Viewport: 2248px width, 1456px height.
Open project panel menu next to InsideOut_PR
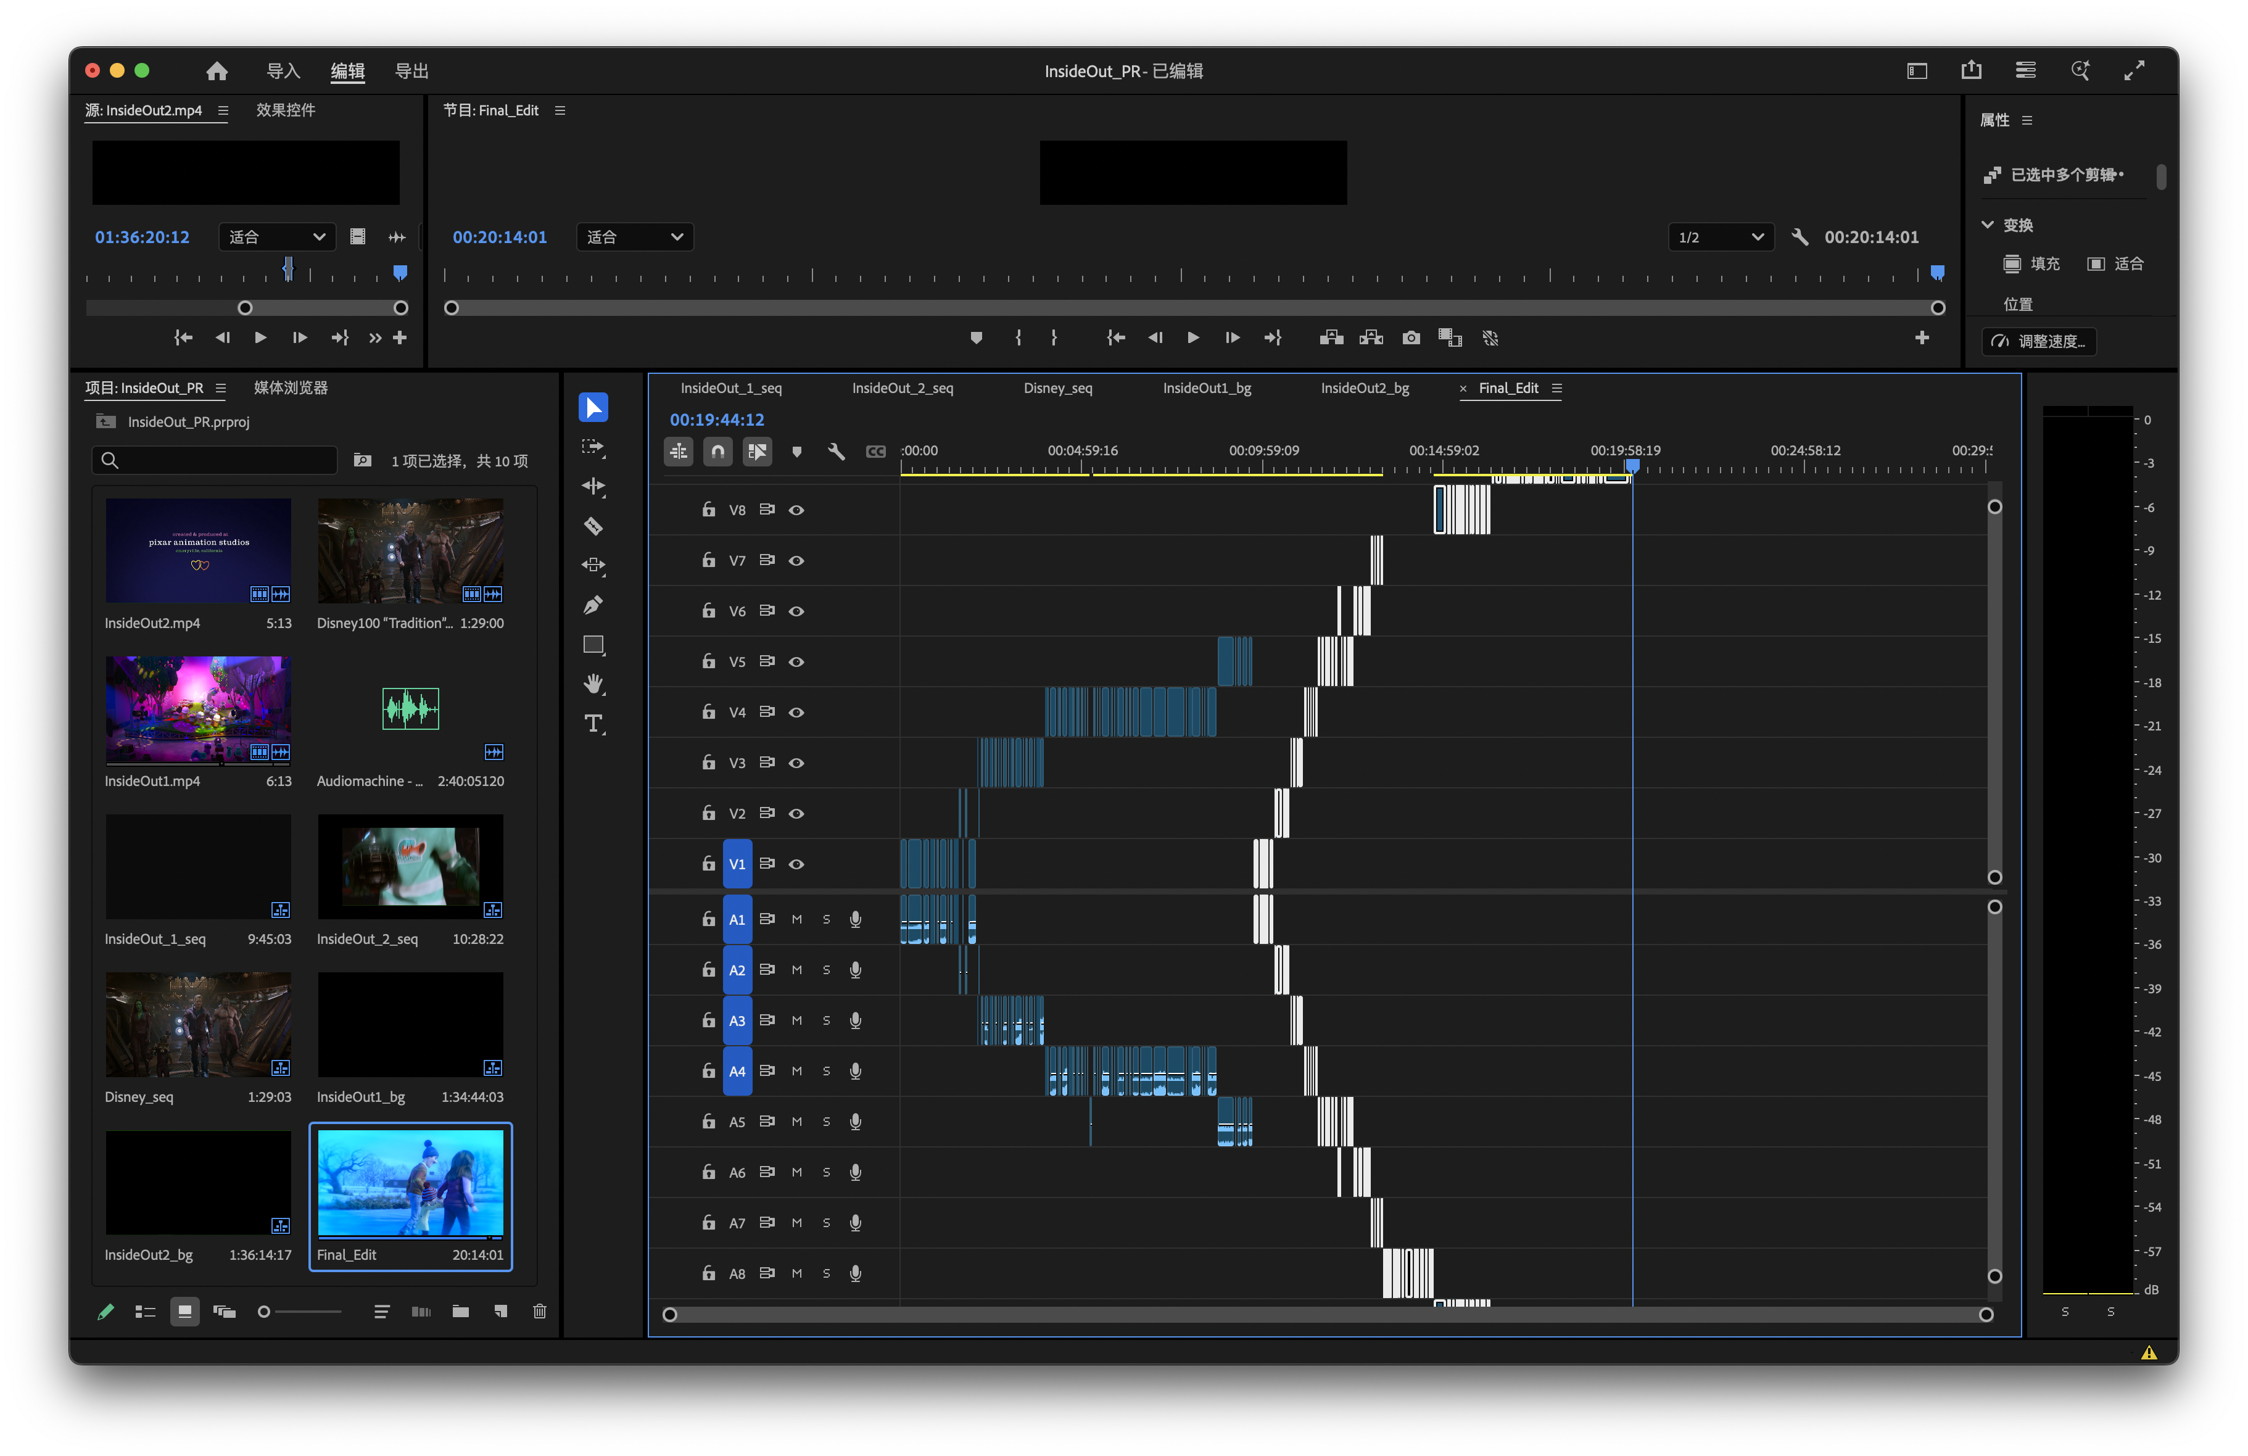coord(220,388)
